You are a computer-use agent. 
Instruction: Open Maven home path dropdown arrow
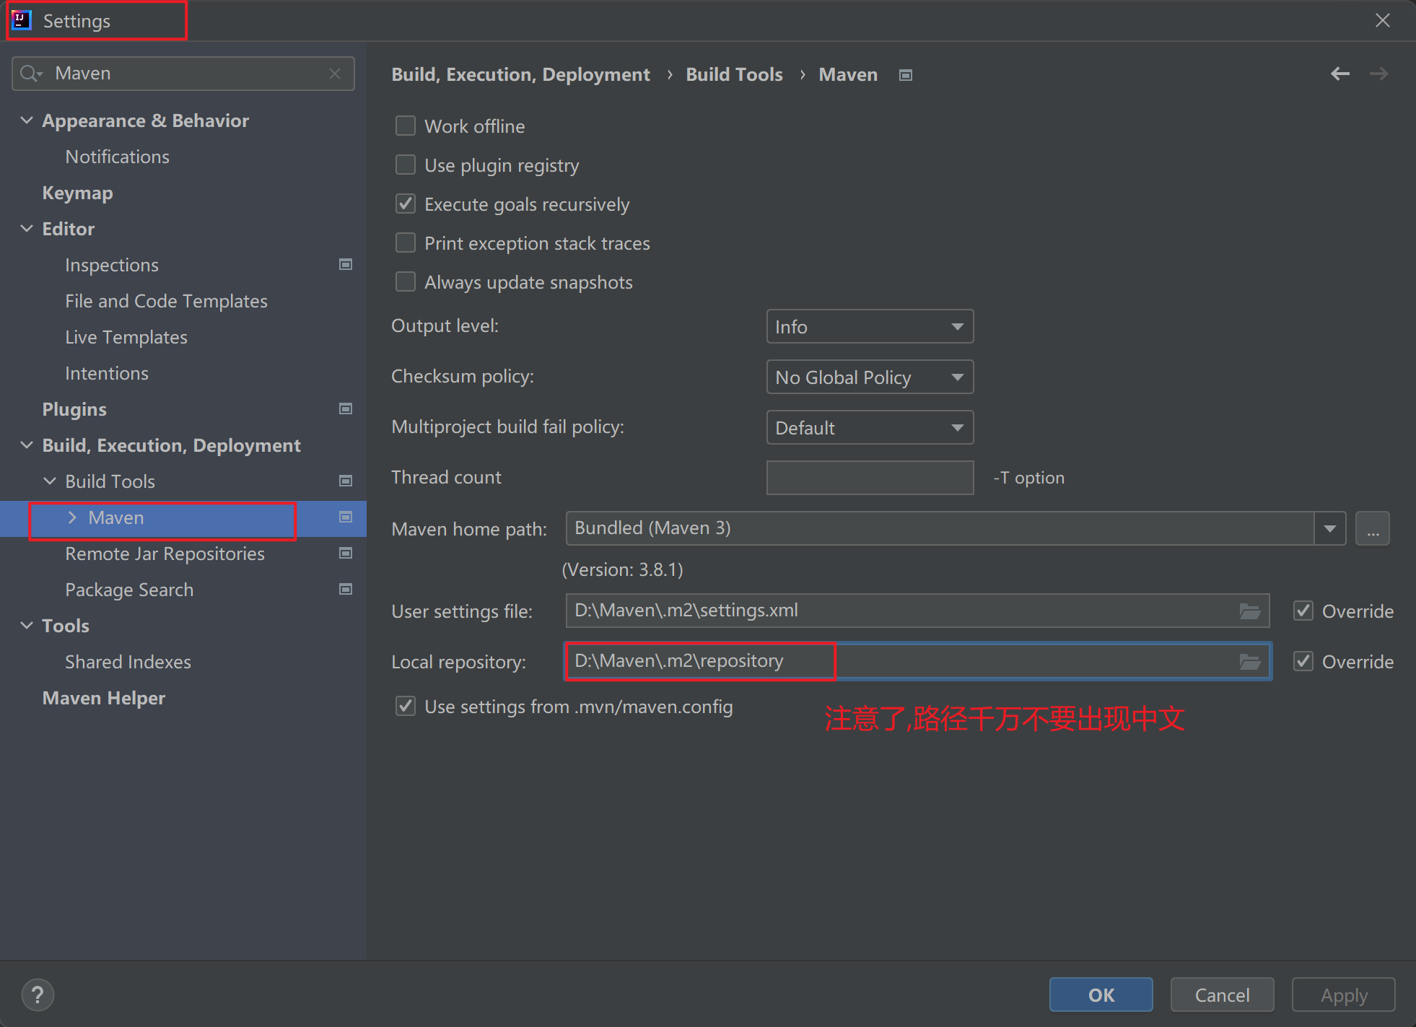1329,529
